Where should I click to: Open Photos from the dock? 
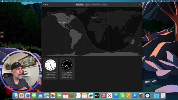(x=53, y=96)
